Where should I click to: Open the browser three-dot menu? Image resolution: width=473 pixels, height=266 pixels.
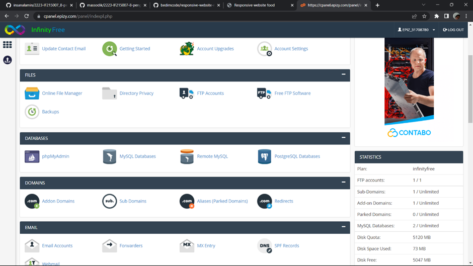coord(466,16)
